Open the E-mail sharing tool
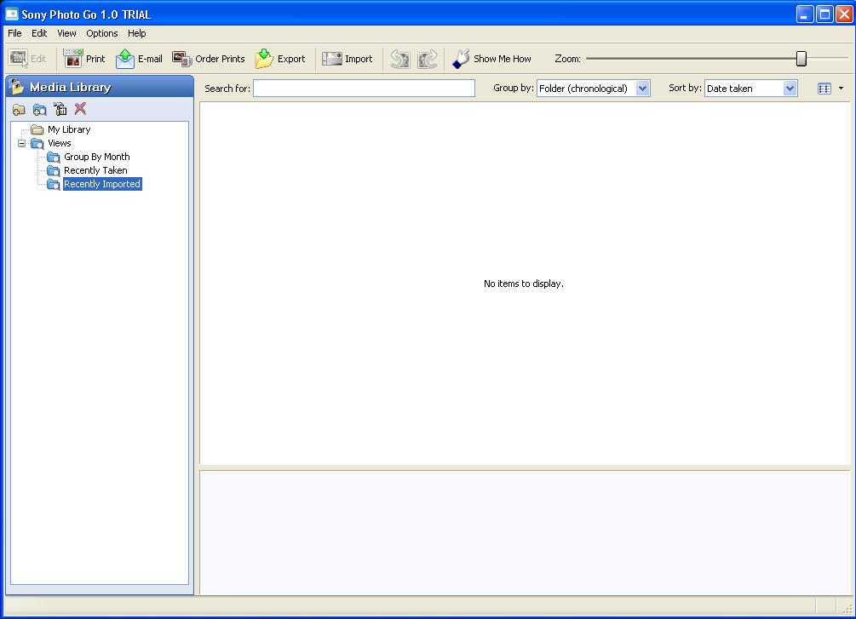This screenshot has height=619, width=856. (139, 59)
